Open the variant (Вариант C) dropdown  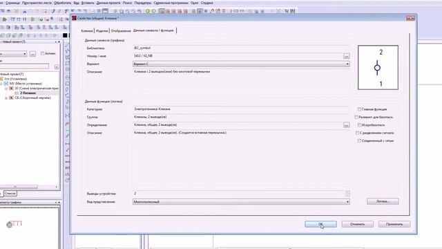pos(241,64)
